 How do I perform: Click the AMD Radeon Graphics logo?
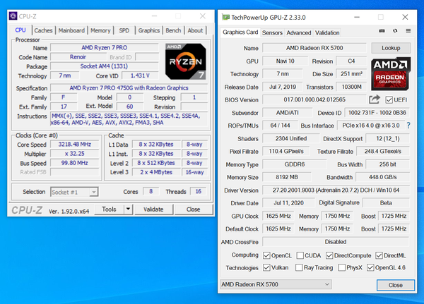pos(391,73)
